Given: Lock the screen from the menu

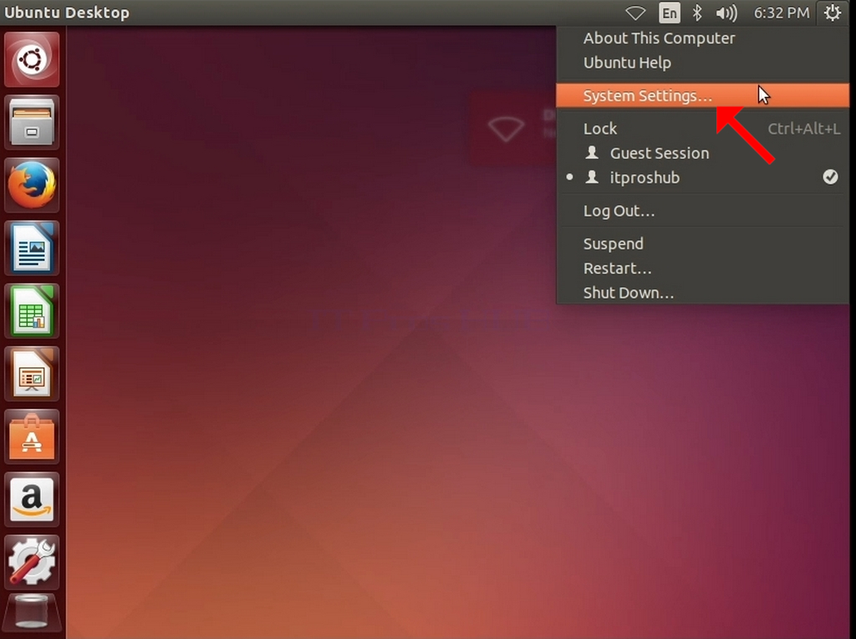Looking at the screenshot, I should pos(702,128).
